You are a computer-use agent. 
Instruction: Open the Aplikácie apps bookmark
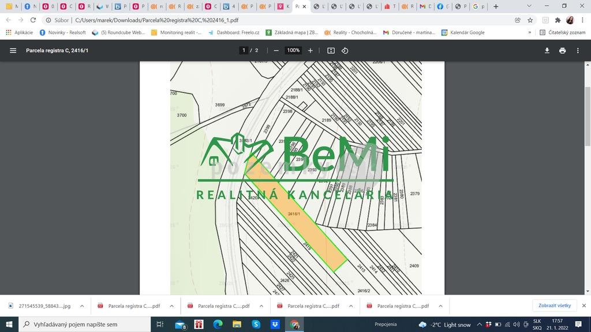(x=19, y=32)
